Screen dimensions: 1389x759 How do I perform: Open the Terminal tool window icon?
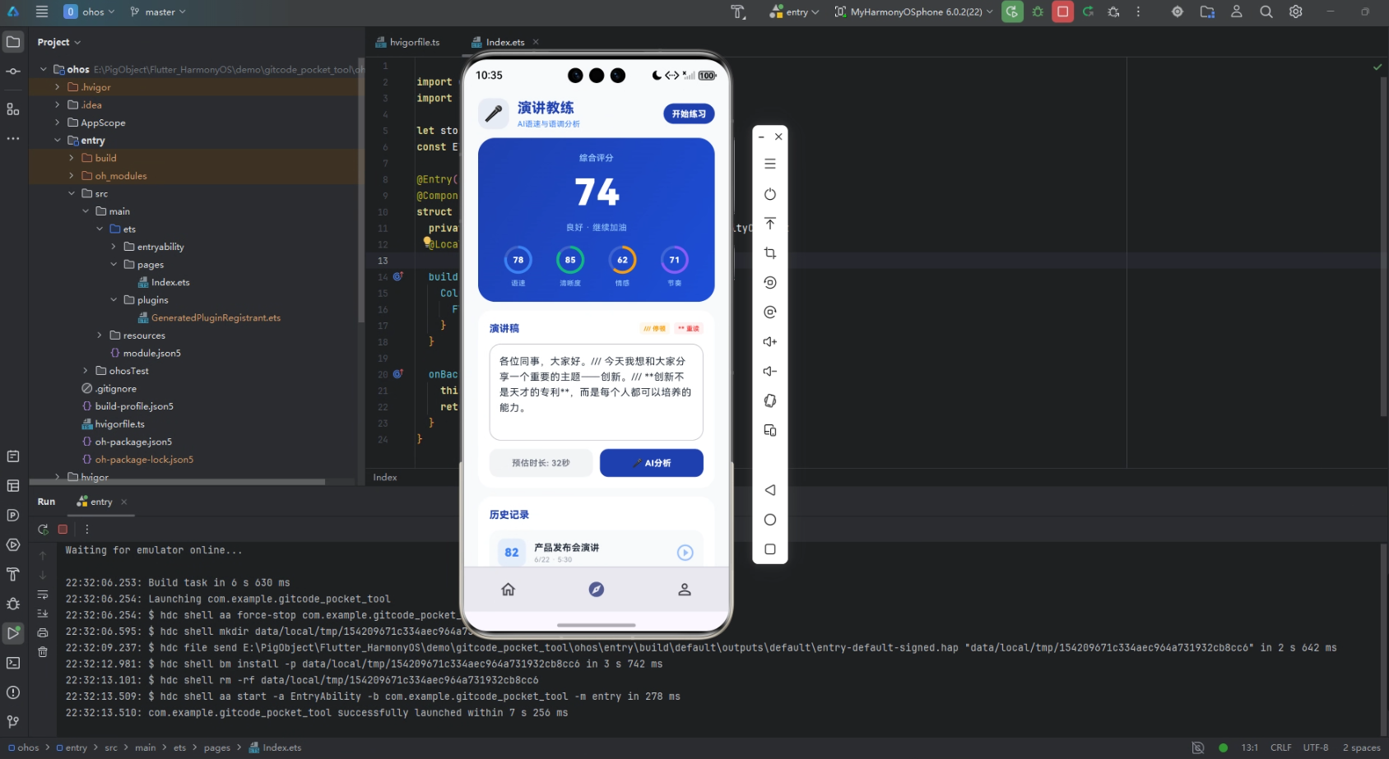point(13,663)
